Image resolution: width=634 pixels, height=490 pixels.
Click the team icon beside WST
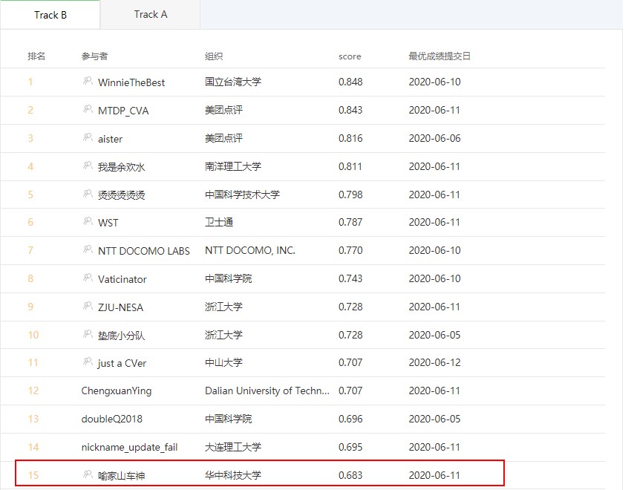pyautogui.click(x=88, y=221)
